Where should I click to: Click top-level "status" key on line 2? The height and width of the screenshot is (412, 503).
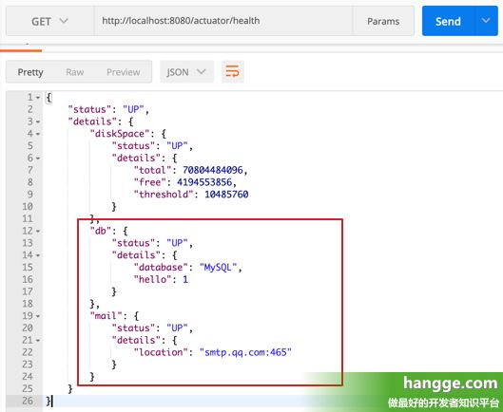tap(89, 109)
